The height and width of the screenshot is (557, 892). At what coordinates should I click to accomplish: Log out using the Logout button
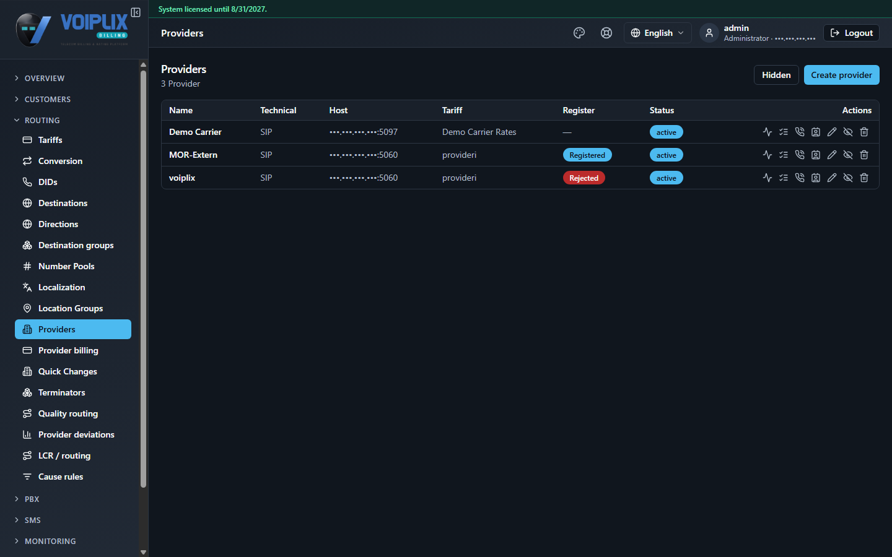click(851, 33)
